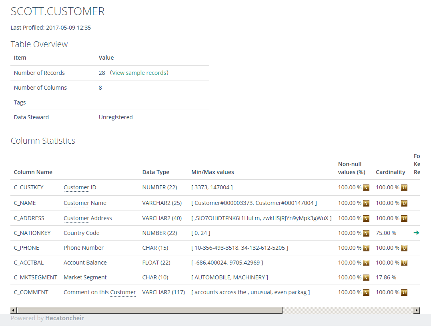Screen dimensions: 431x331
Task: Open the Customer term in Customer Name
Action: click(76, 203)
